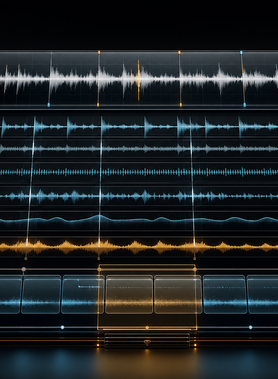Click the orange selection's top-right corner handle
Screen dimensions: 278x379
click(195, 269)
